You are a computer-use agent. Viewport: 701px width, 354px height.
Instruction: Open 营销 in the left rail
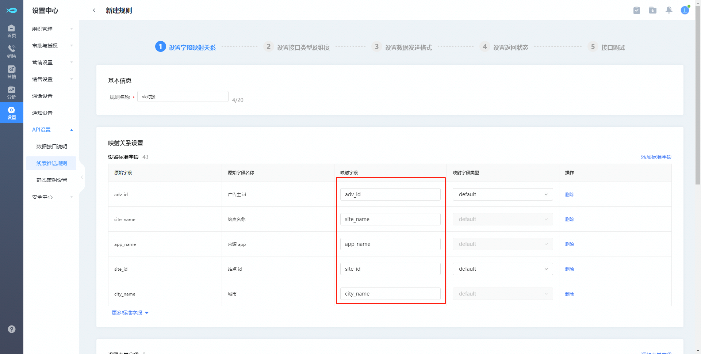click(12, 72)
